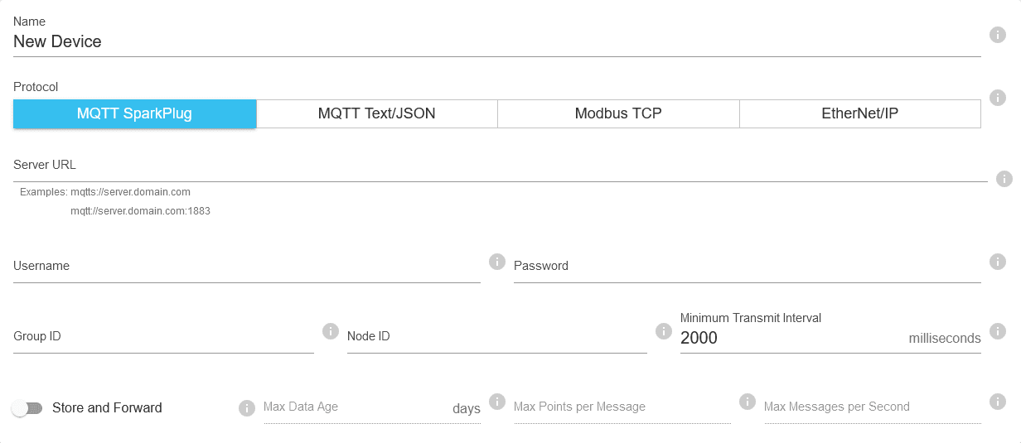Click the Minimum Transmit Interval info icon

pyautogui.click(x=998, y=331)
